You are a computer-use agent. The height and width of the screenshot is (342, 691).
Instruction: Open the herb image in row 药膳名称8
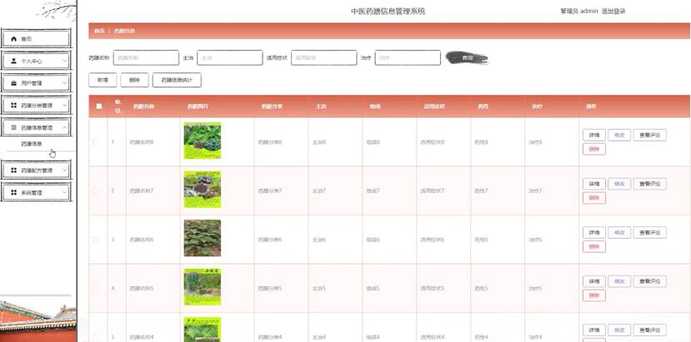[x=203, y=141]
